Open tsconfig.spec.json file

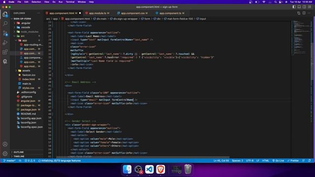point(31,127)
